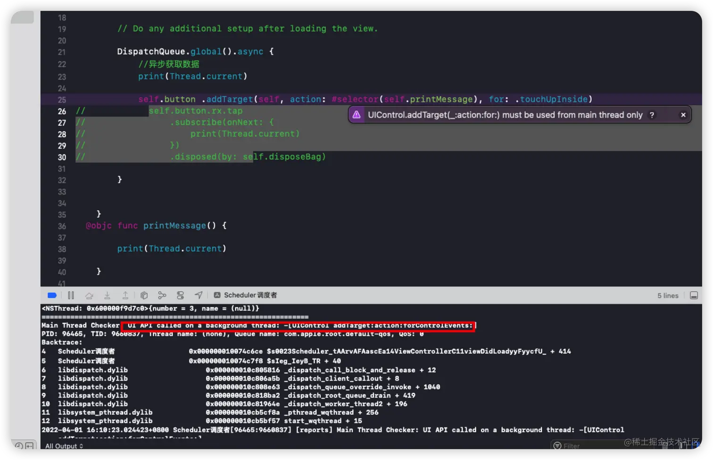Dismiss the UIControl.addTarget warning annotation
Viewport: 713px width, 460px height.
683,115
